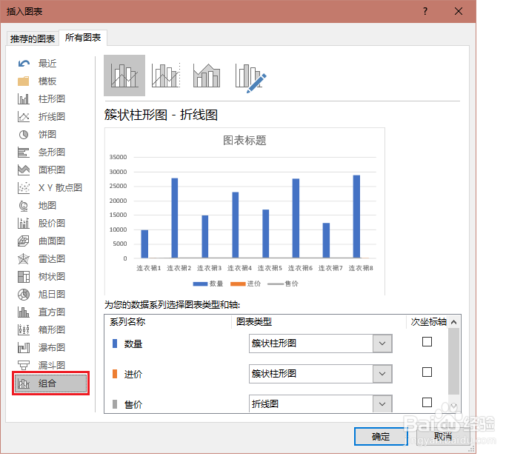
Task: Click 进价 legend entry in preview
Action: pos(245,284)
